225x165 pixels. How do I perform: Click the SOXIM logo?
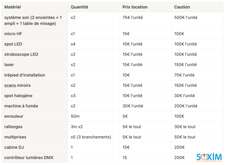coord(209,157)
